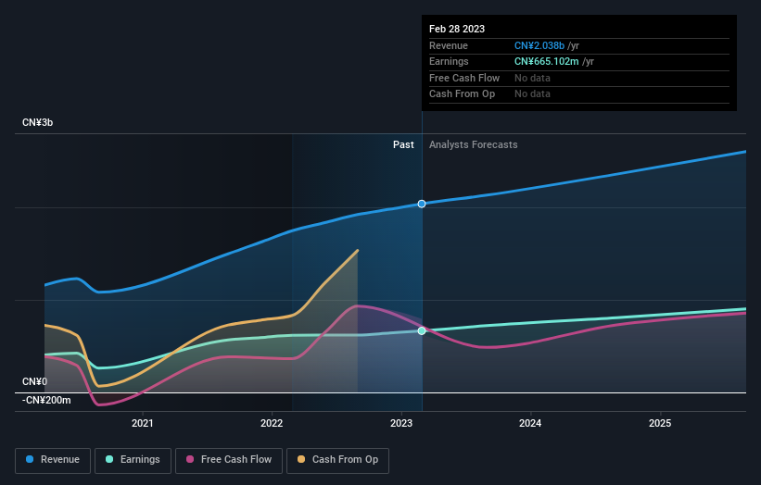Toggle the Cash From Op legend series
This screenshot has width=761, height=485.
337,460
